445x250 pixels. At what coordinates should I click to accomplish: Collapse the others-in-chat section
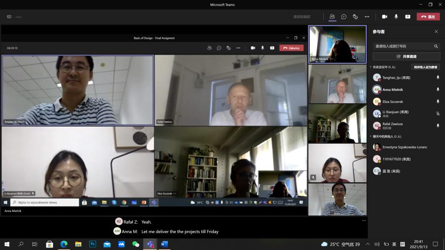click(371, 136)
